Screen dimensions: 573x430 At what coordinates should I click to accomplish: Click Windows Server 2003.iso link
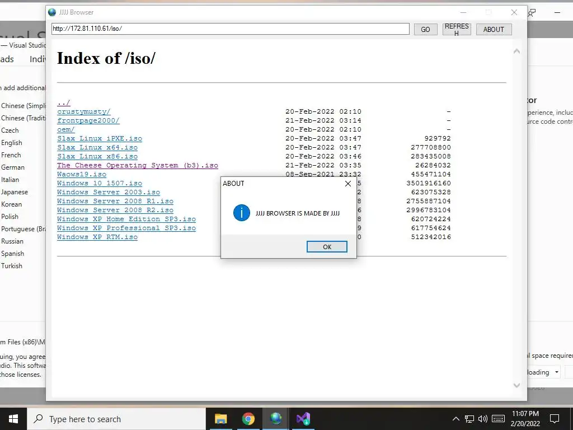click(x=109, y=192)
